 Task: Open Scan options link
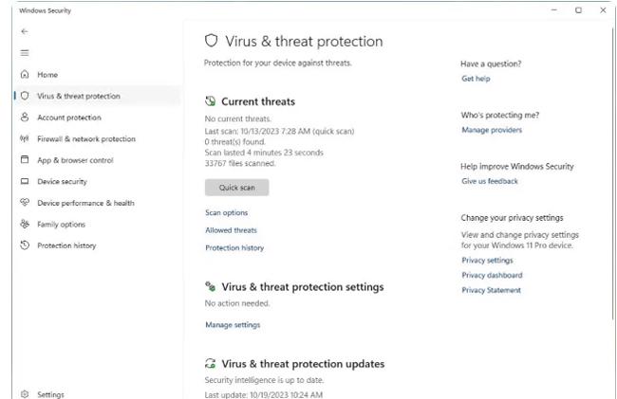click(x=226, y=213)
